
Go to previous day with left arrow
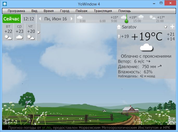[40, 19]
